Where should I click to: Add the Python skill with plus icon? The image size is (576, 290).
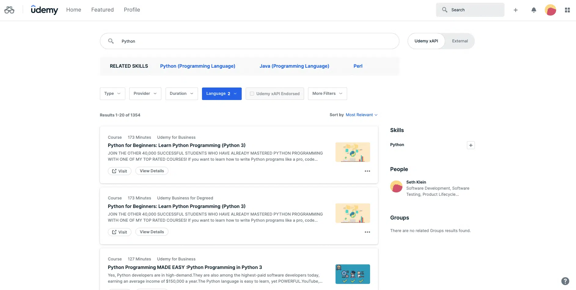(471, 145)
